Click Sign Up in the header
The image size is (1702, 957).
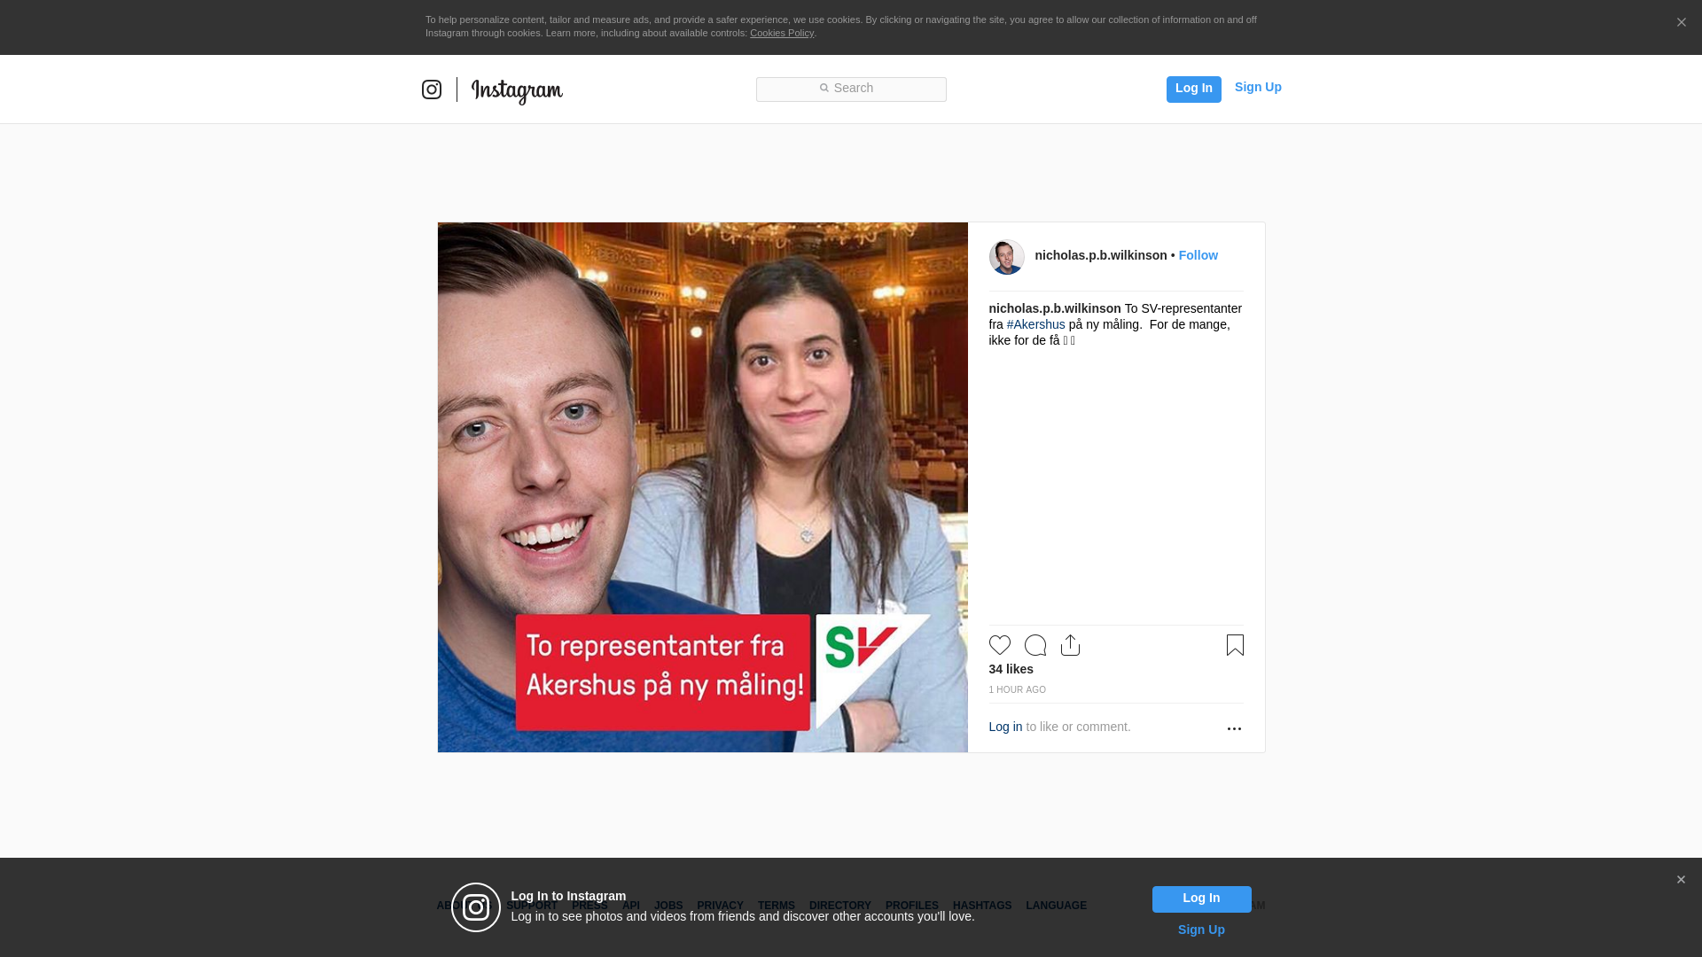(1258, 87)
